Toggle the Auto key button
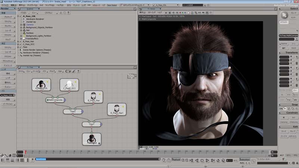This screenshot has width=299, height=168. click(x=242, y=163)
